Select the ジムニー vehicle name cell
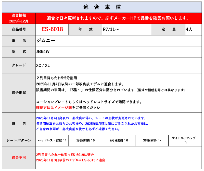 46,41
